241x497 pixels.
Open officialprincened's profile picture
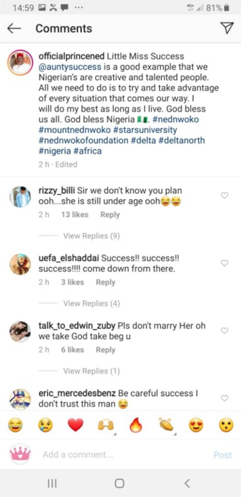point(20,62)
